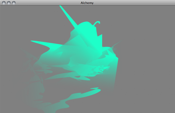
Task: Click the Alchemy title text
Action: (87, 3)
